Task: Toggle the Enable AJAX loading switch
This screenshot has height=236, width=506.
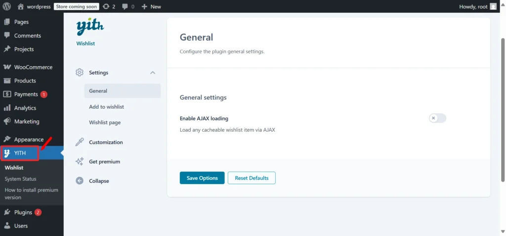Action: click(x=437, y=118)
